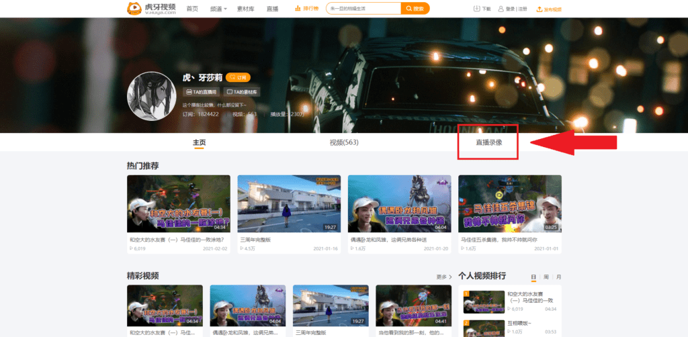Click the orange 订阅 subscribe button

238,78
